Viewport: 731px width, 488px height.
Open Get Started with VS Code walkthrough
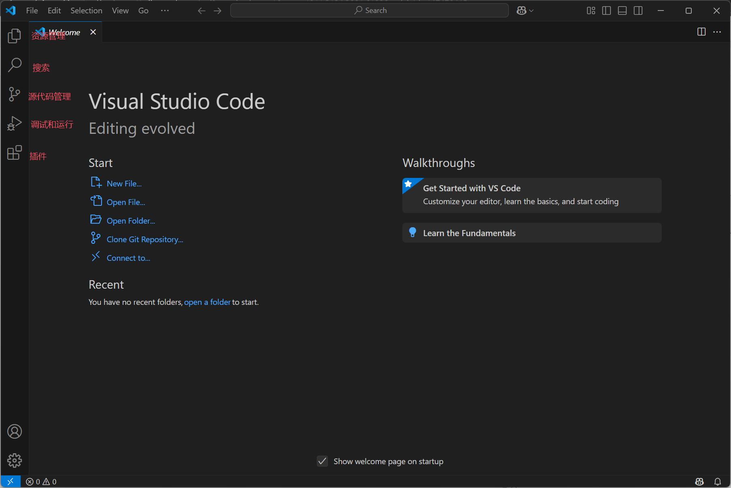tap(532, 195)
